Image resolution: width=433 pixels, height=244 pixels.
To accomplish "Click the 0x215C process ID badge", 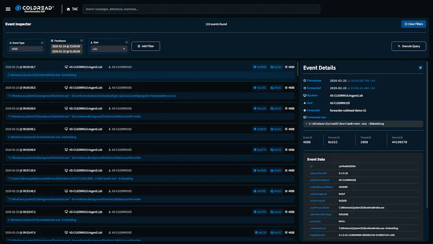I will (260, 88).
